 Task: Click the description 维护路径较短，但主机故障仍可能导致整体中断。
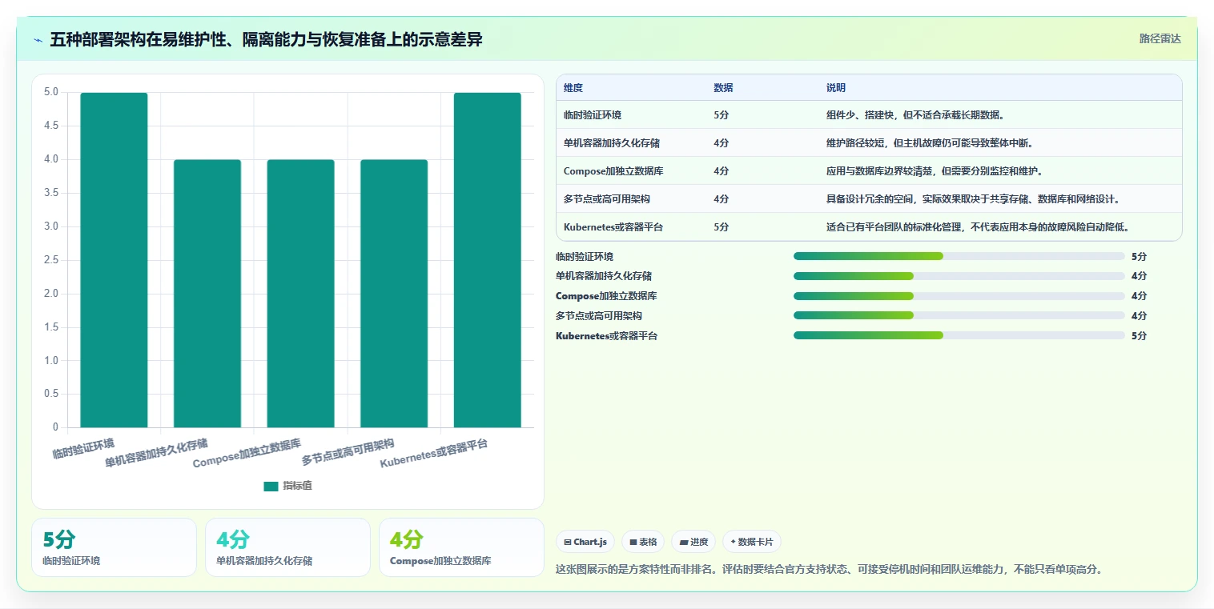pos(930,143)
